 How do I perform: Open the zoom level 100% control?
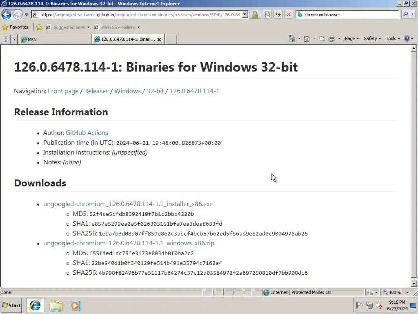[392, 292]
